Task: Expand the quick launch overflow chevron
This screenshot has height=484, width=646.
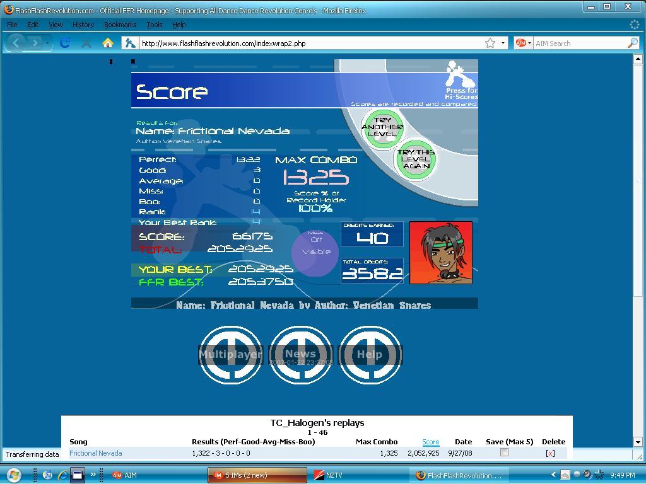Action: 93,475
